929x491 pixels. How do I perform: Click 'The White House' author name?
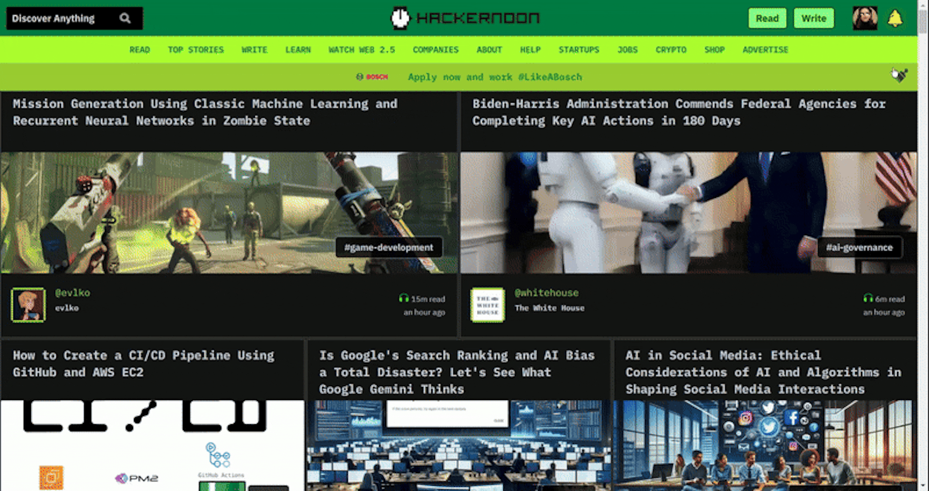click(550, 308)
